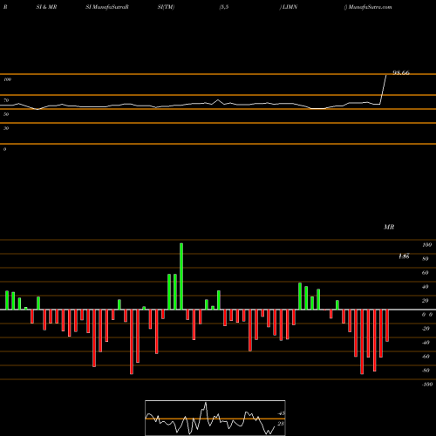Click the 1.56 value beside the MR scale
Screen dimensions: 436x436
pos(404,256)
